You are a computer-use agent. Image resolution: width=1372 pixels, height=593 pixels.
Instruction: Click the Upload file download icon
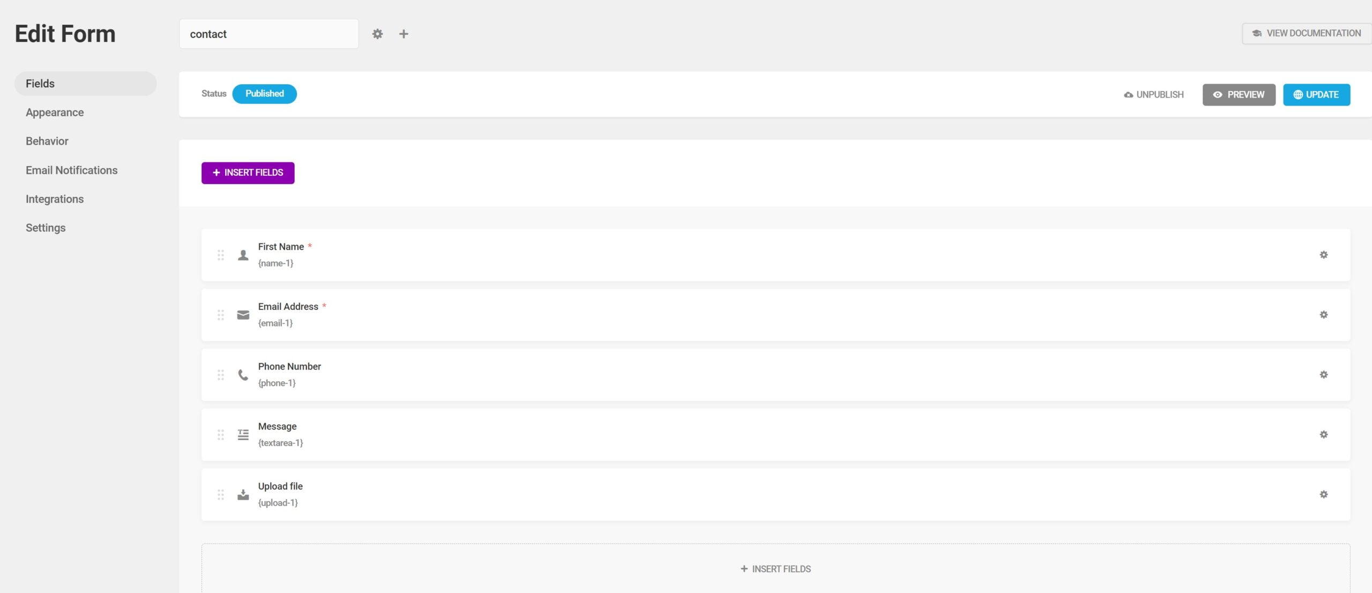(x=242, y=494)
